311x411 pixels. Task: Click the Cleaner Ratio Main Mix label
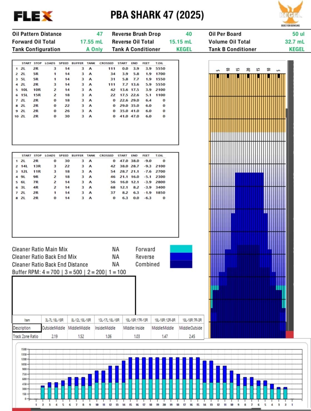[x=40, y=249]
